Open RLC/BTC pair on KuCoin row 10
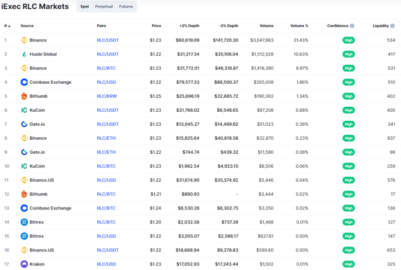 (106, 166)
